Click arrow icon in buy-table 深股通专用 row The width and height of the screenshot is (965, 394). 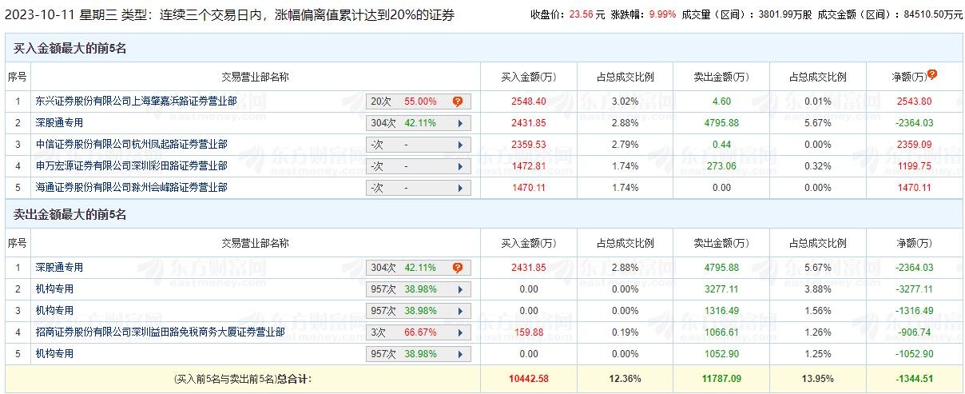click(460, 123)
